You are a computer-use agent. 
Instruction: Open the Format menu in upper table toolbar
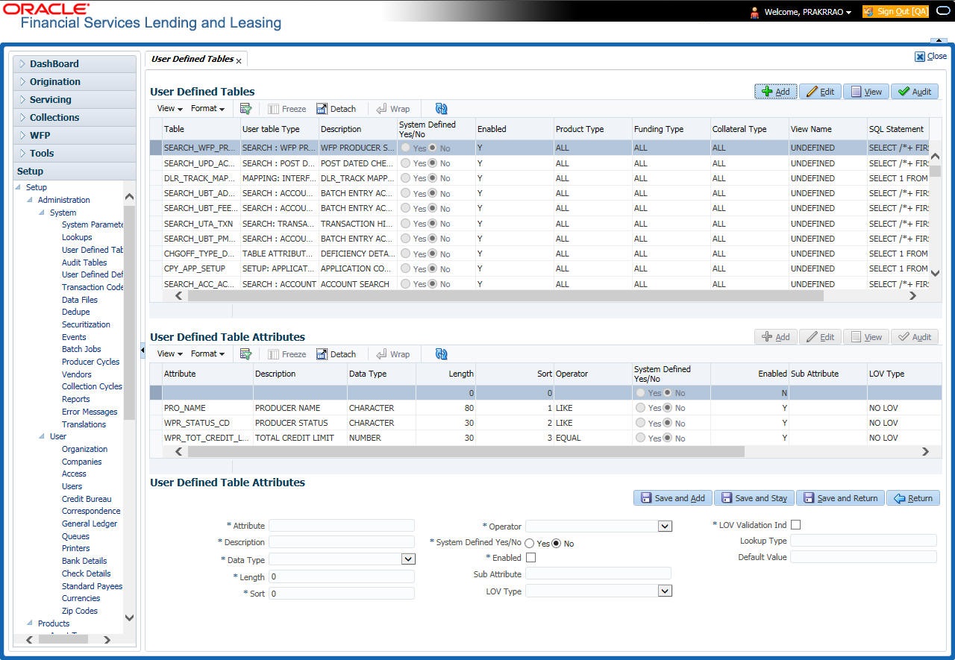pyautogui.click(x=207, y=109)
